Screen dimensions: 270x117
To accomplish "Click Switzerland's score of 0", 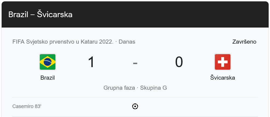I will [x=179, y=62].
